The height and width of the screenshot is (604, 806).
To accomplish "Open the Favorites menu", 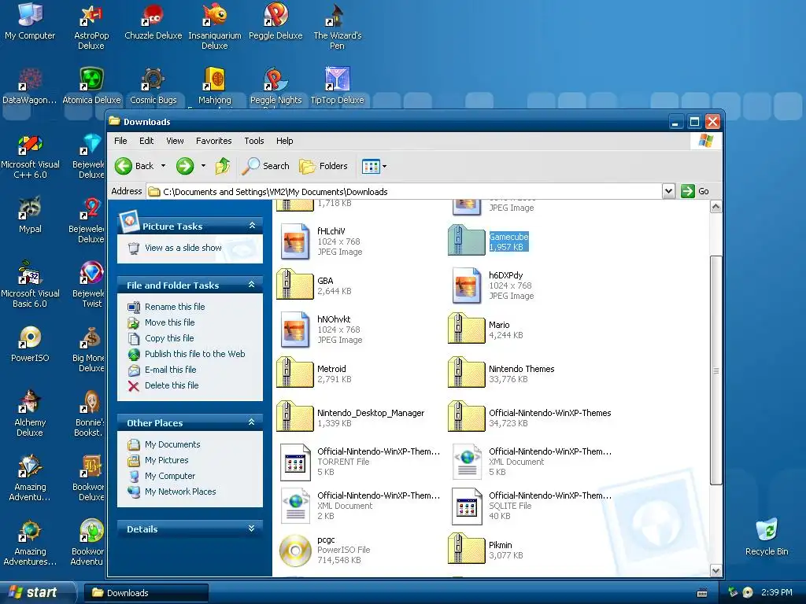I will (214, 141).
